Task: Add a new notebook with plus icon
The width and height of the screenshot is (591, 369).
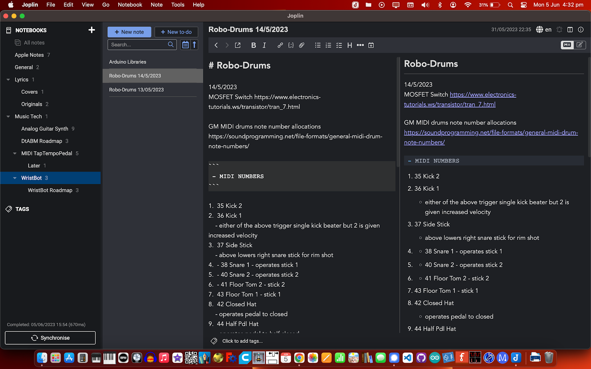Action: (x=92, y=30)
